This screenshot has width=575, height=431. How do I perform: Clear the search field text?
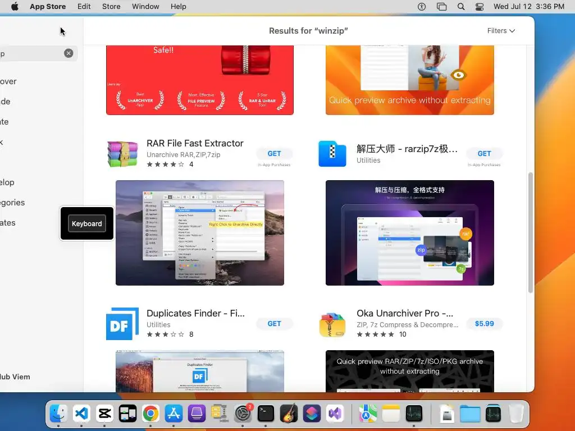coord(69,53)
